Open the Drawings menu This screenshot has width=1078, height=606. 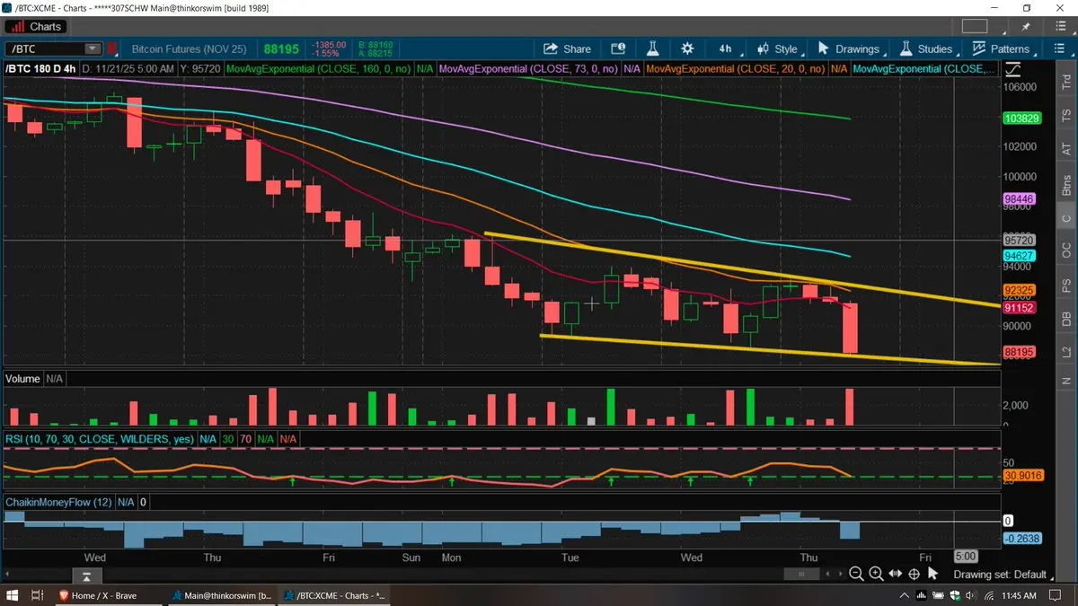(849, 49)
